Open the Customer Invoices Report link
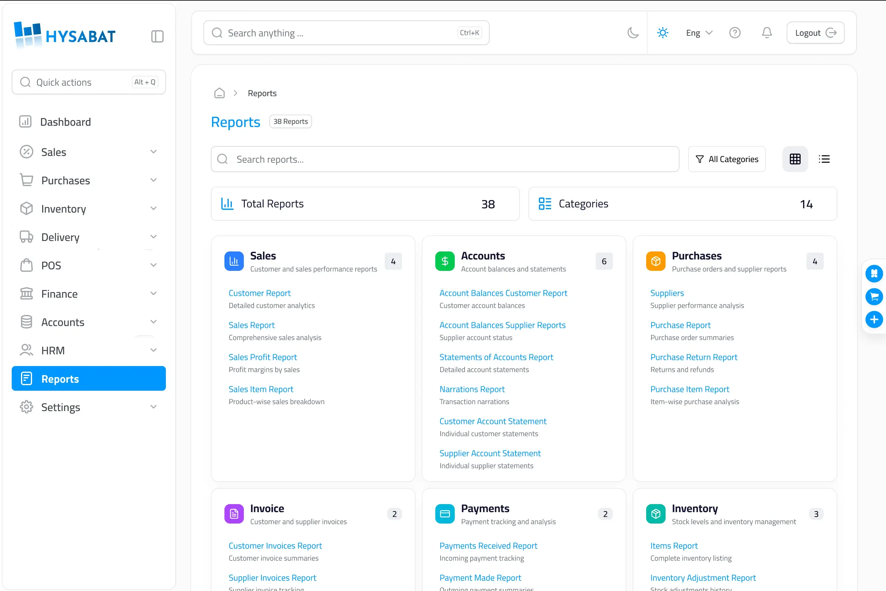Image resolution: width=886 pixels, height=591 pixels. tap(275, 545)
